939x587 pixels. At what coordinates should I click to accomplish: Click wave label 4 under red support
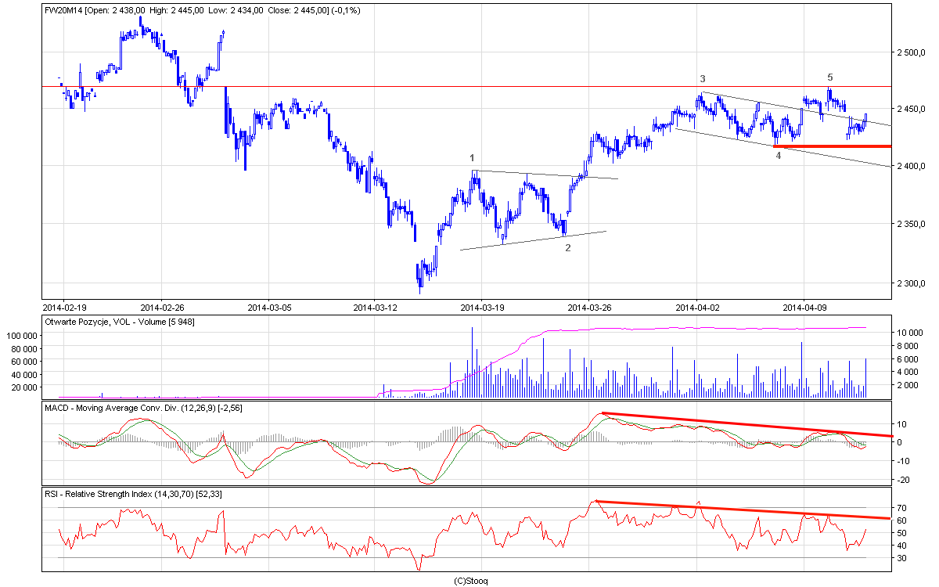click(x=778, y=156)
